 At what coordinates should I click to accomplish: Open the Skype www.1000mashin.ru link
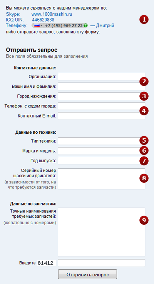pos(52,14)
